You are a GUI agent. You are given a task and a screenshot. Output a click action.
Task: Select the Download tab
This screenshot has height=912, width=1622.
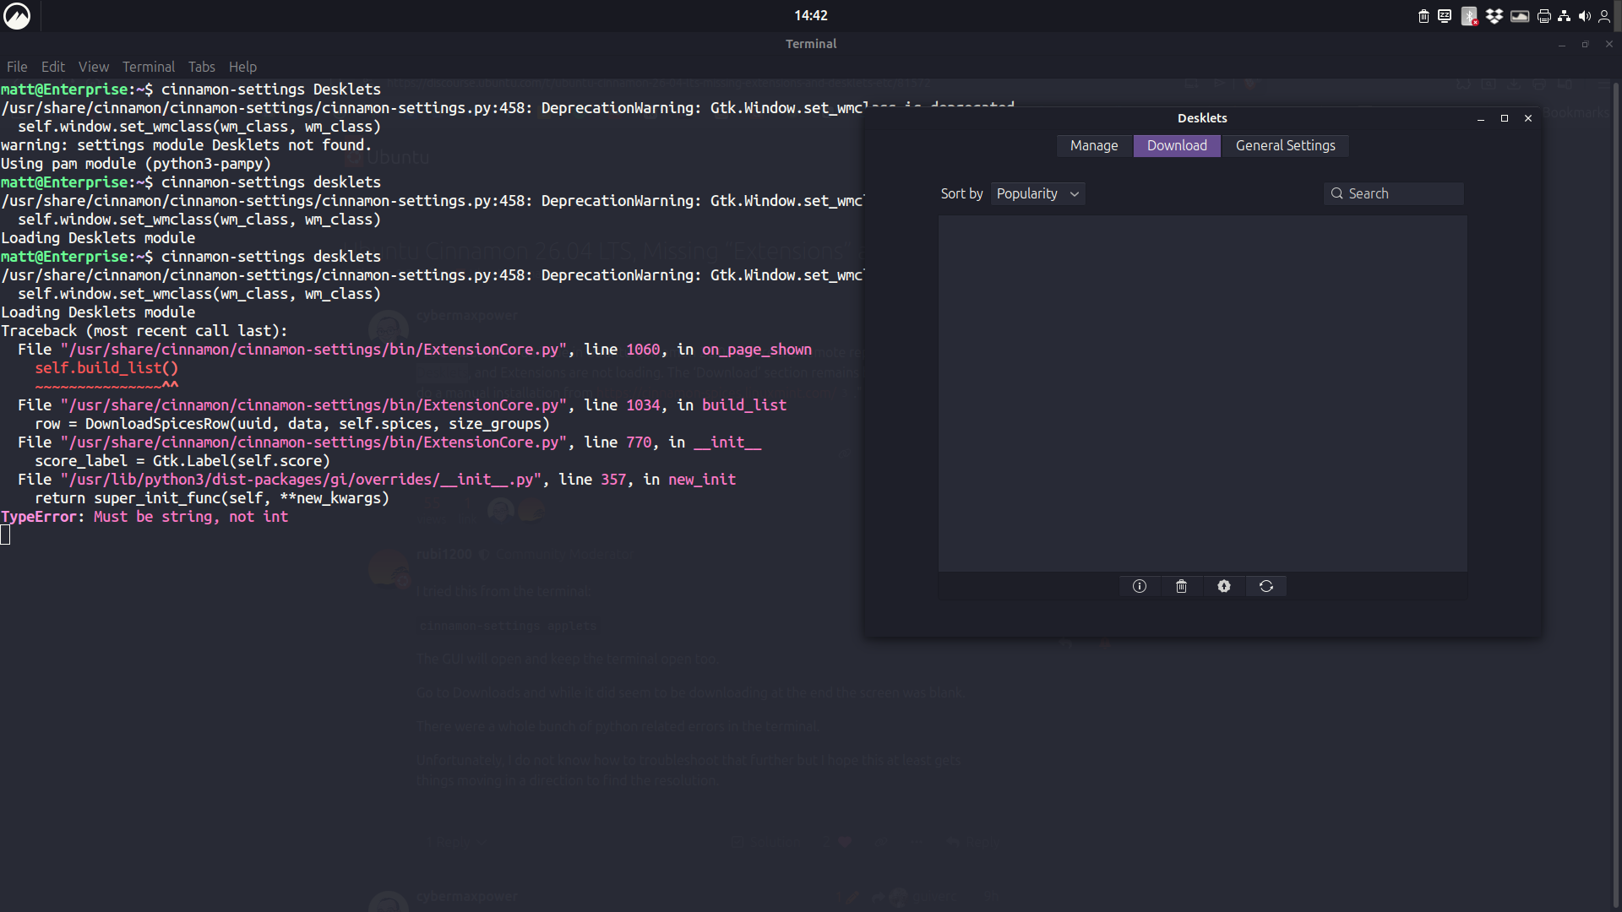coord(1177,145)
